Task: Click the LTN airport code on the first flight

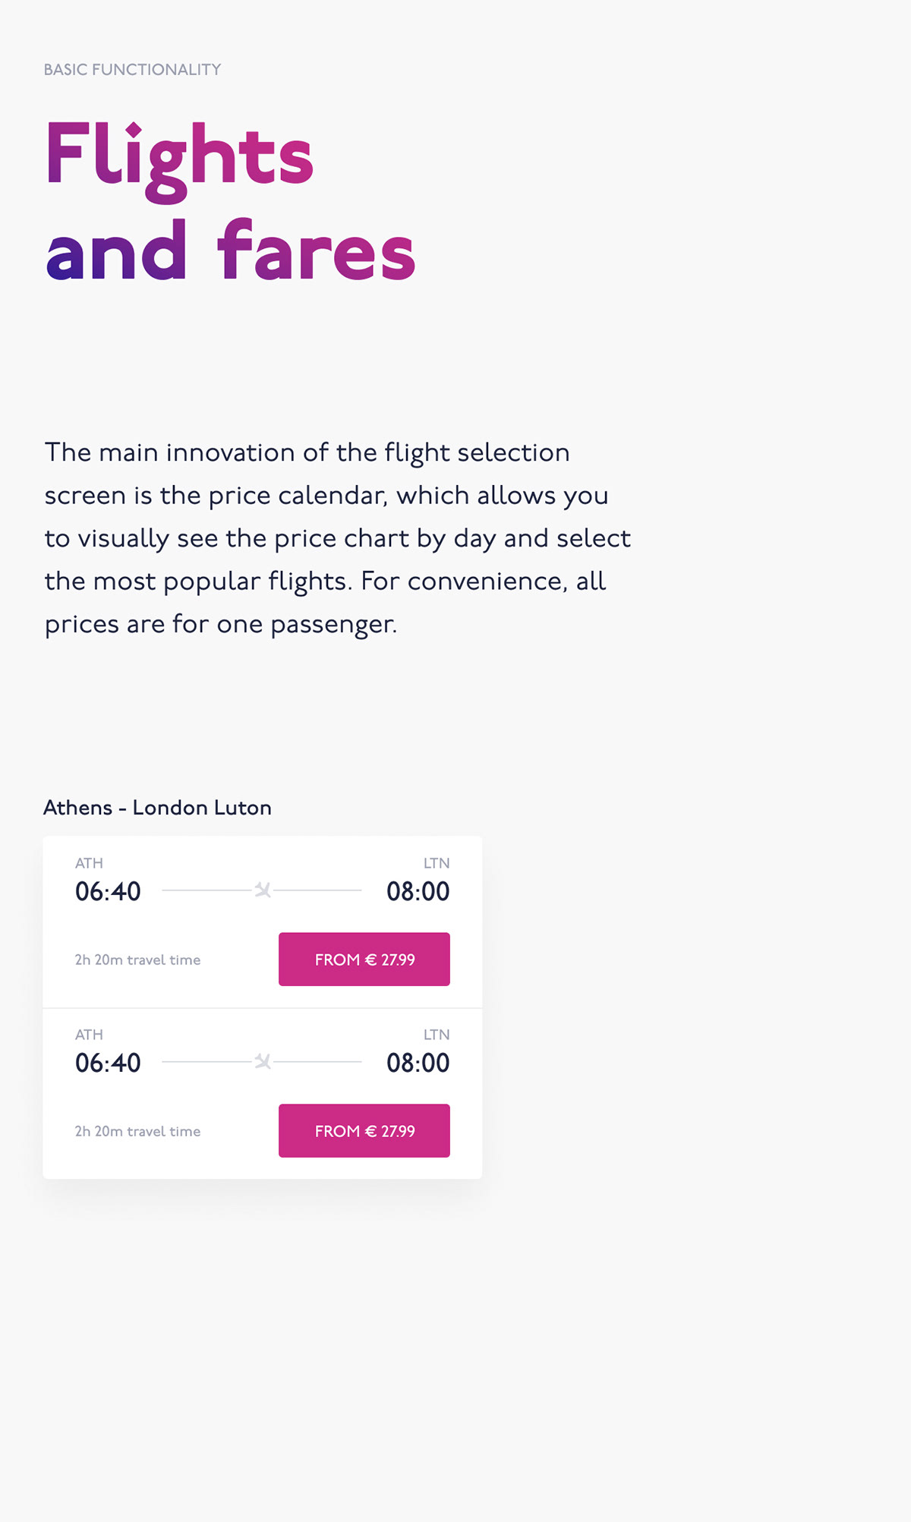Action: point(437,863)
